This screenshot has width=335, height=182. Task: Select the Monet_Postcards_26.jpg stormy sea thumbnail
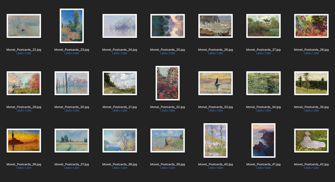click(216, 26)
